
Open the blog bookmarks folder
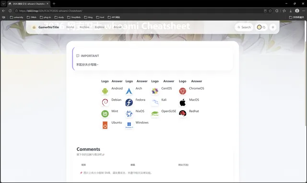[x=88, y=17]
